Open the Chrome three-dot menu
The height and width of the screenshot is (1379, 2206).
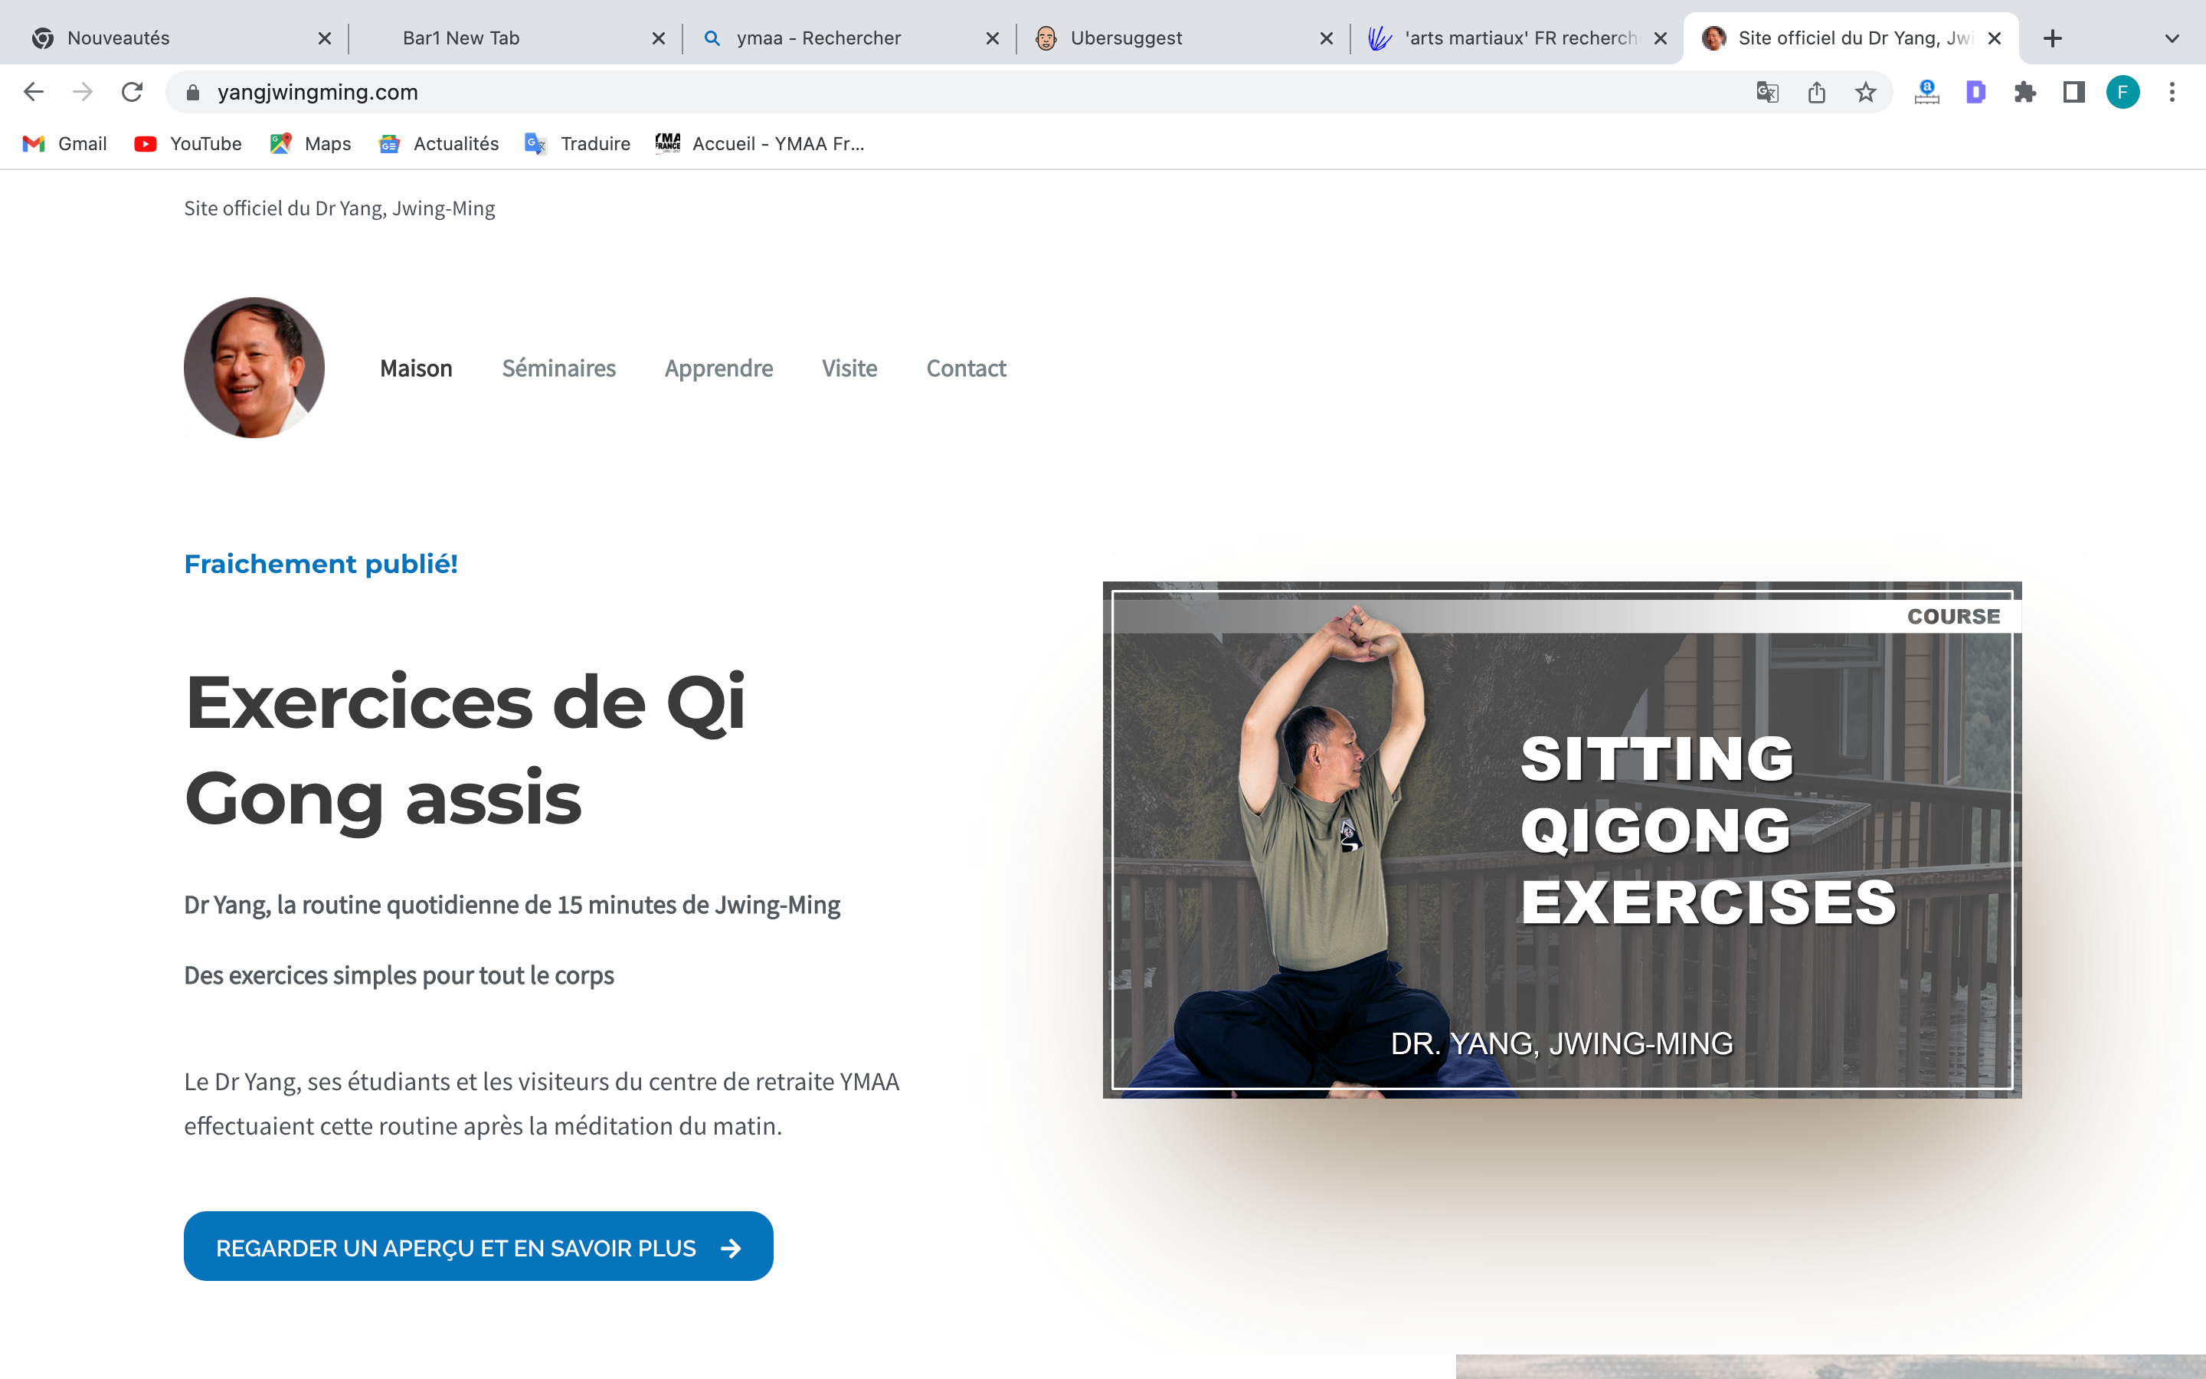2172,92
